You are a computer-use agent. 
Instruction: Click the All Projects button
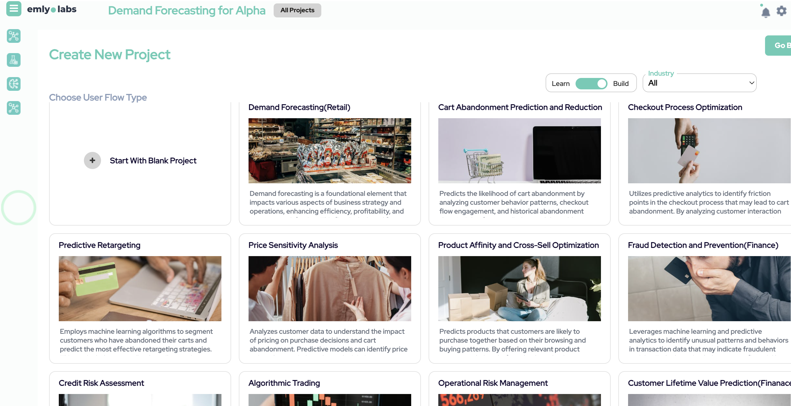pyautogui.click(x=297, y=11)
